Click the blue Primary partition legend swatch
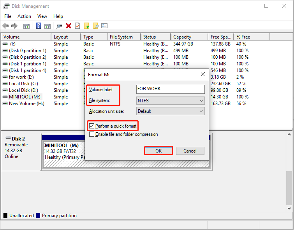Image resolution: width=294 pixels, height=230 pixels. pos(38,216)
